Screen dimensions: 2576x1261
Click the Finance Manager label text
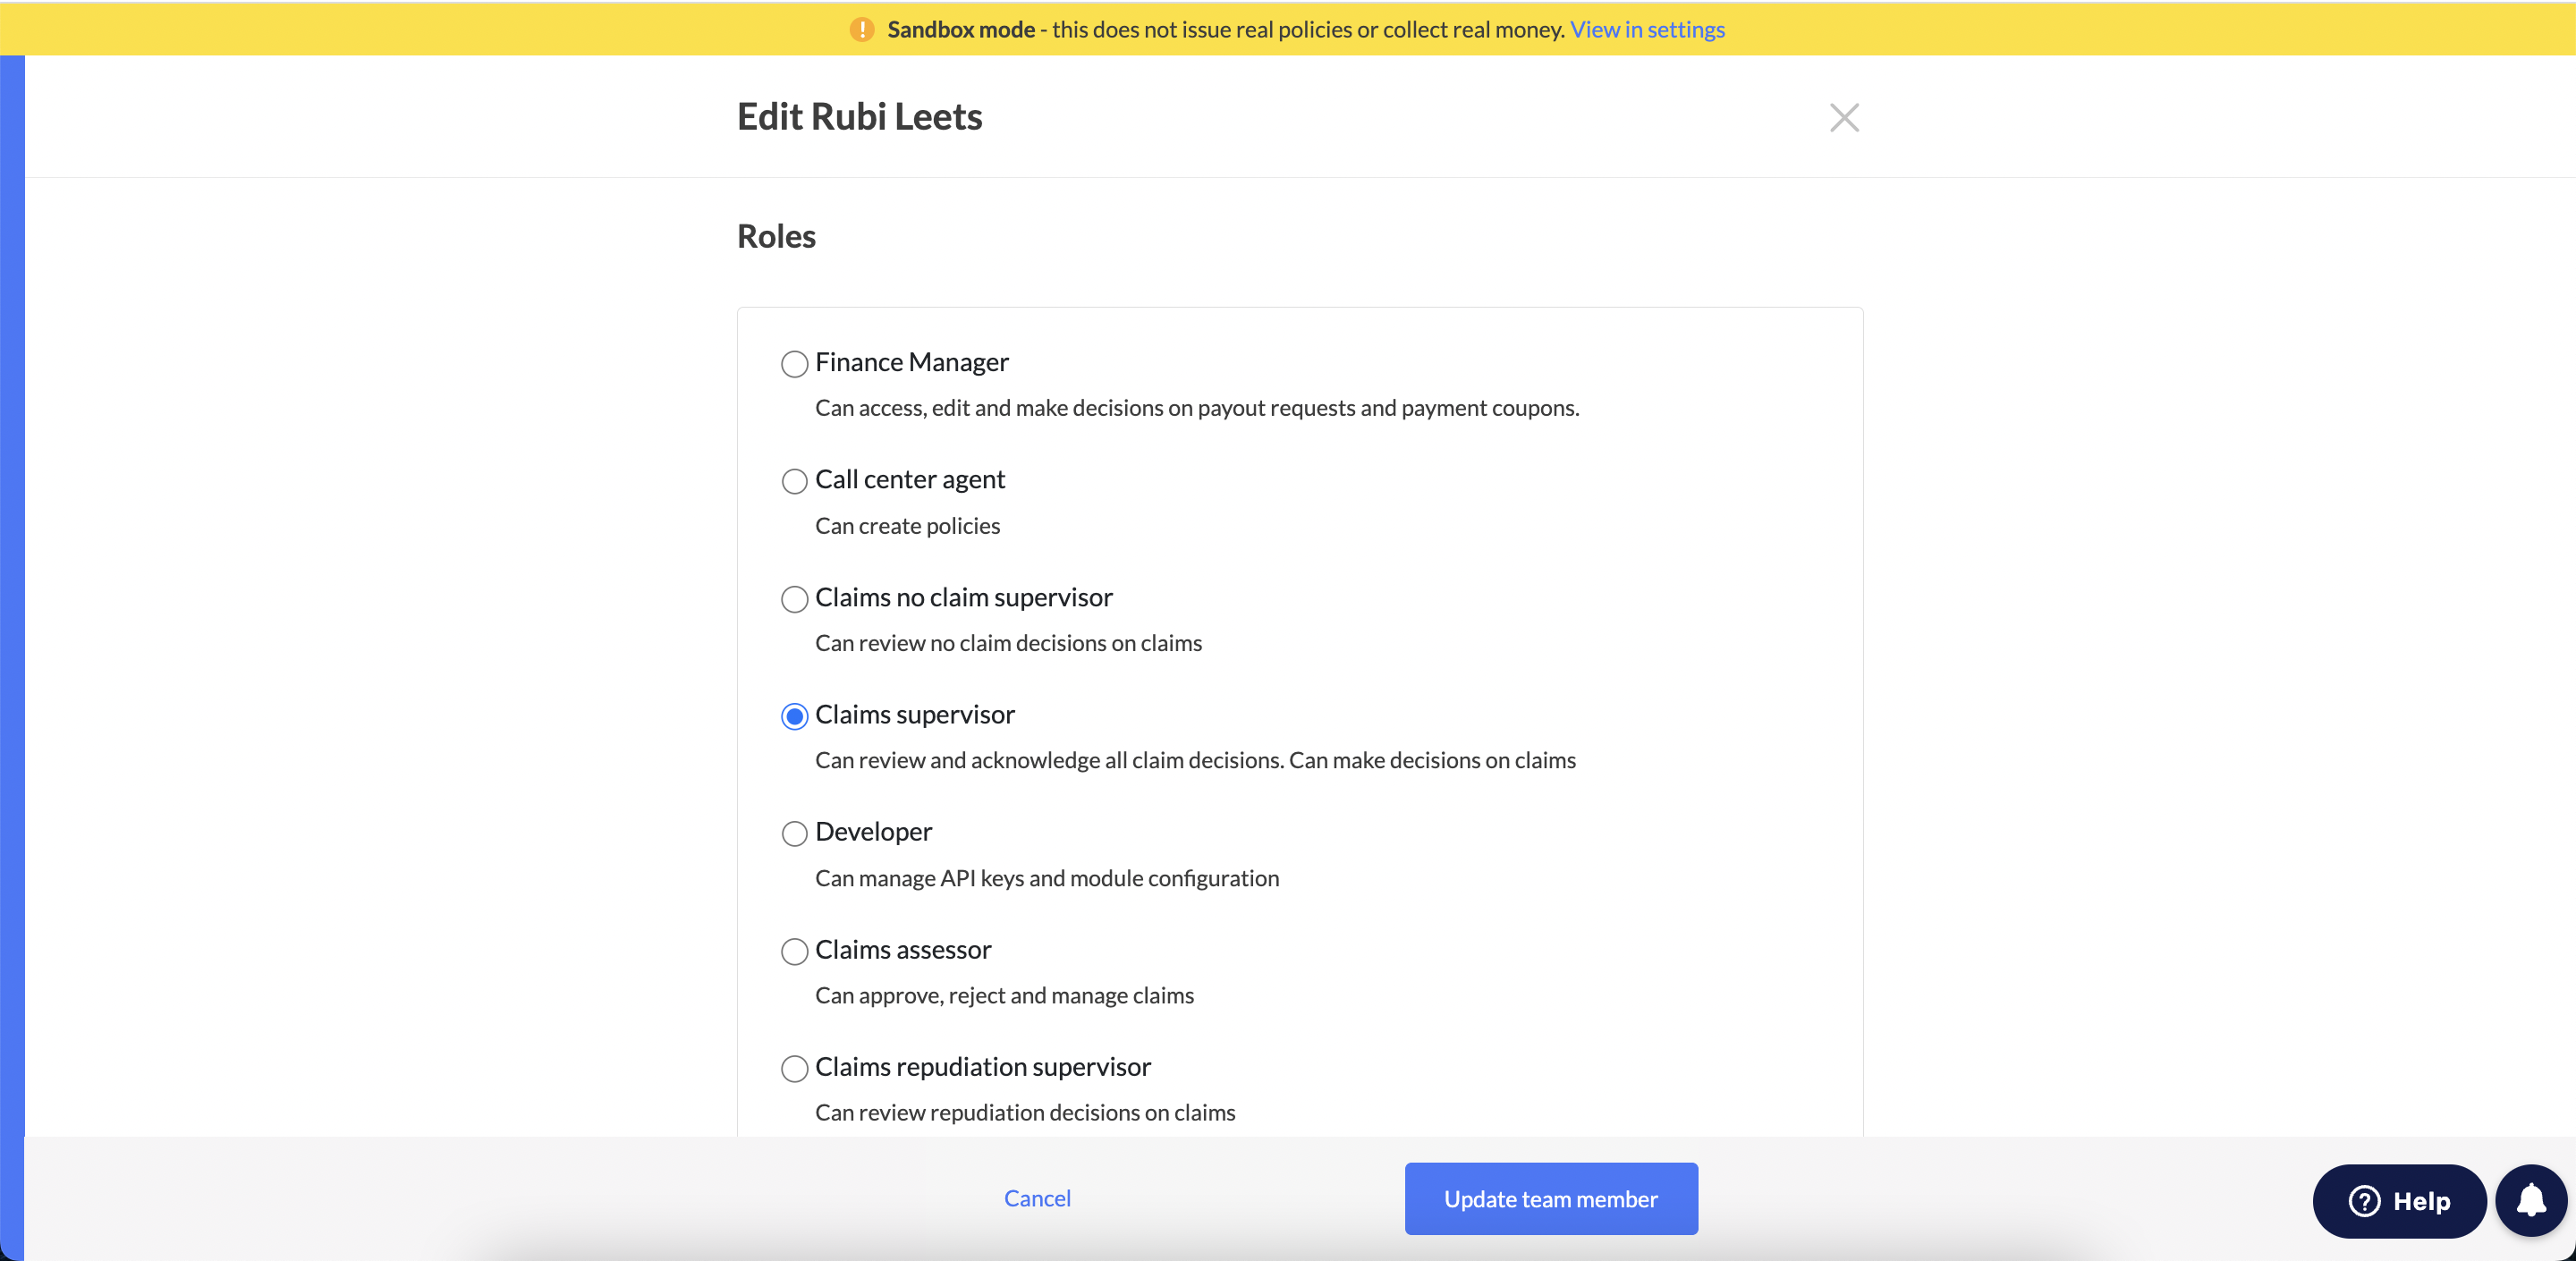point(911,362)
